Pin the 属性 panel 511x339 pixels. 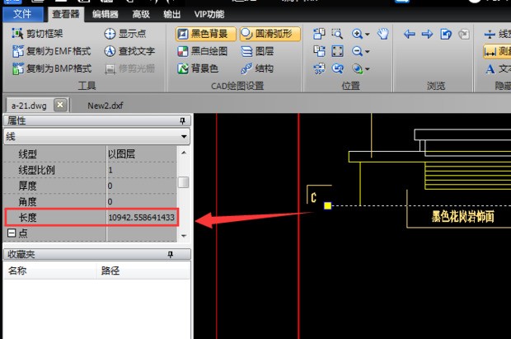coord(182,121)
